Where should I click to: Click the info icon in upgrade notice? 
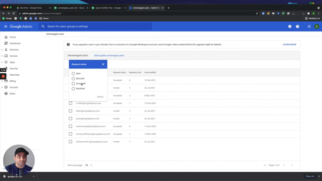pyautogui.click(x=68, y=44)
